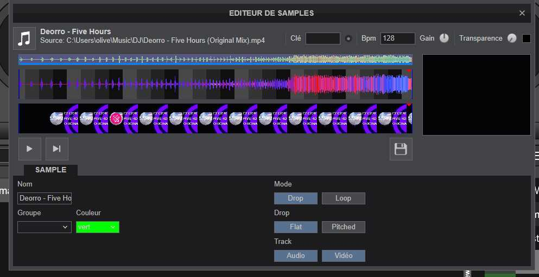Click the play-to-next skip button
This screenshot has width=539, height=277.
[x=56, y=149]
